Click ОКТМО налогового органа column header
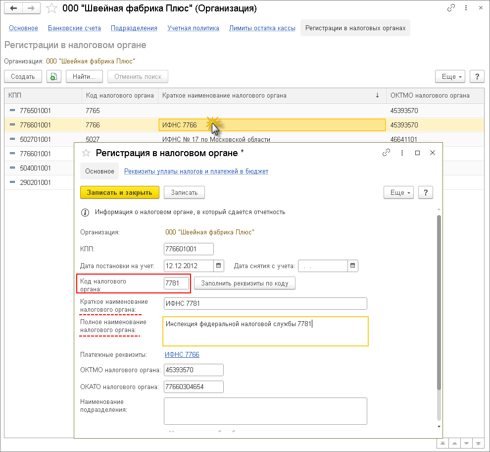The image size is (490, 452). pyautogui.click(x=435, y=96)
